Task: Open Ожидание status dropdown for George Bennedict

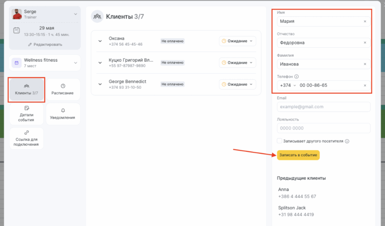Action: coord(237,84)
